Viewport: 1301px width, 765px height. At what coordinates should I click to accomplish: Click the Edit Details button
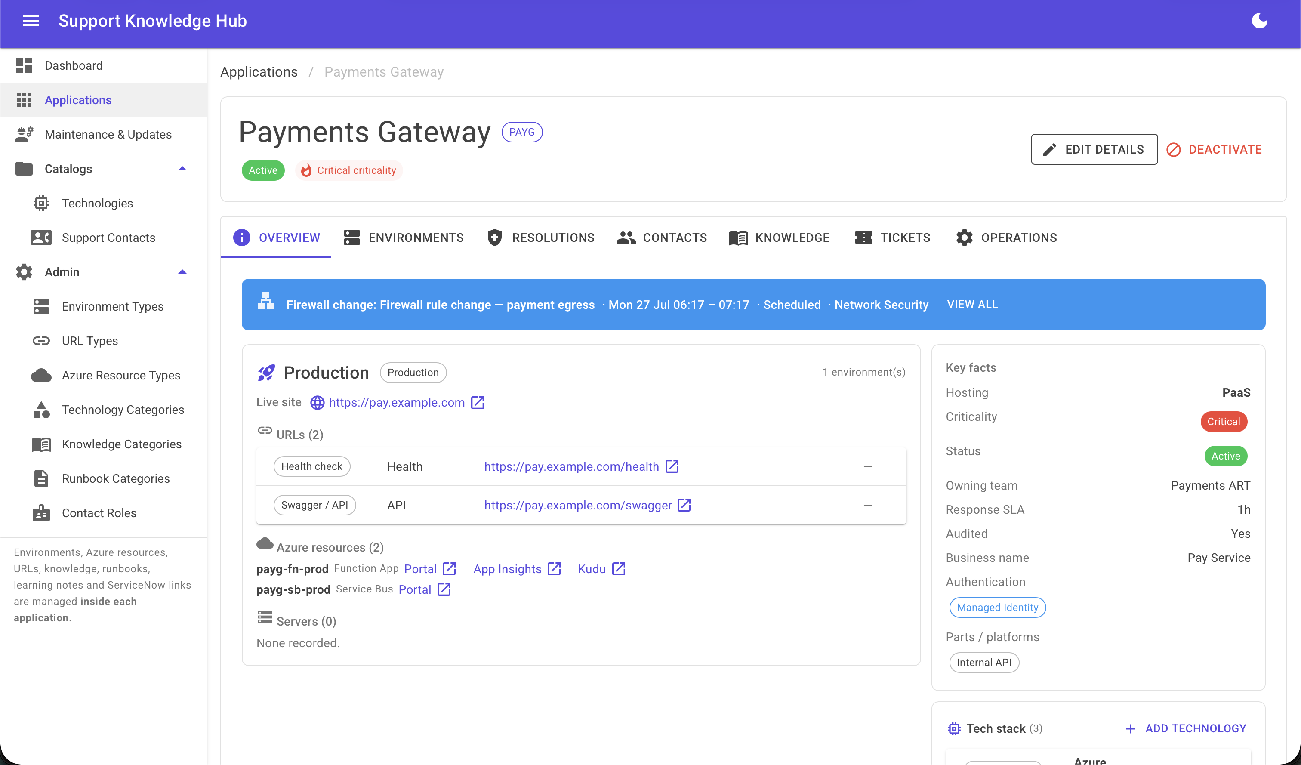(x=1094, y=149)
